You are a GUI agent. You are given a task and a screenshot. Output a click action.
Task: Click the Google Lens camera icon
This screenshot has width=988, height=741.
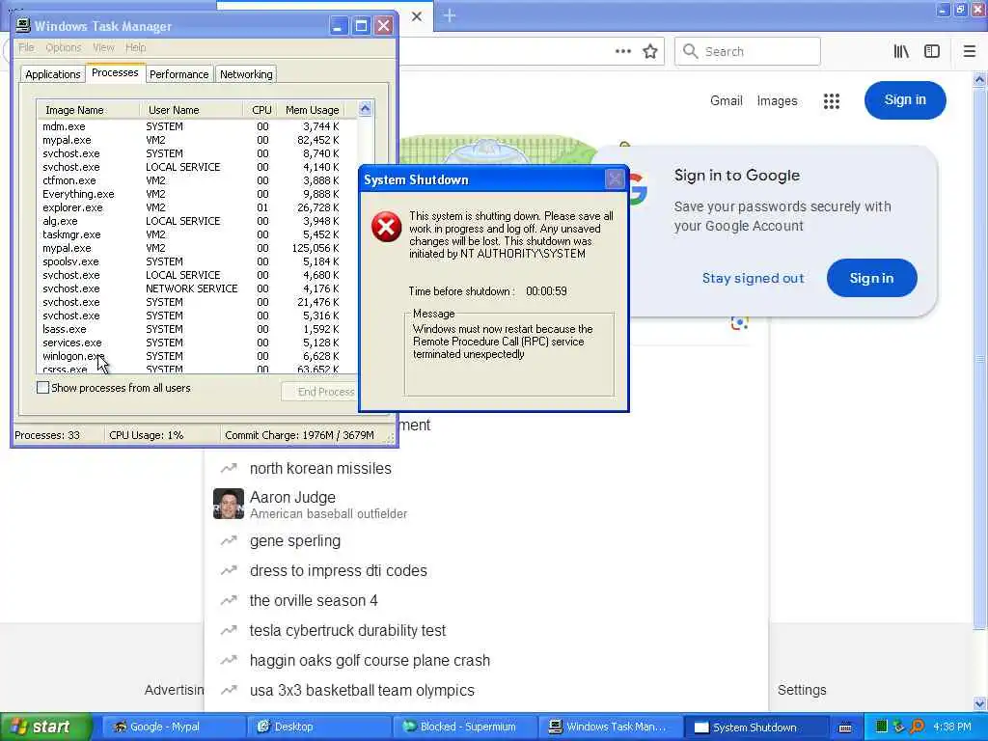(740, 322)
